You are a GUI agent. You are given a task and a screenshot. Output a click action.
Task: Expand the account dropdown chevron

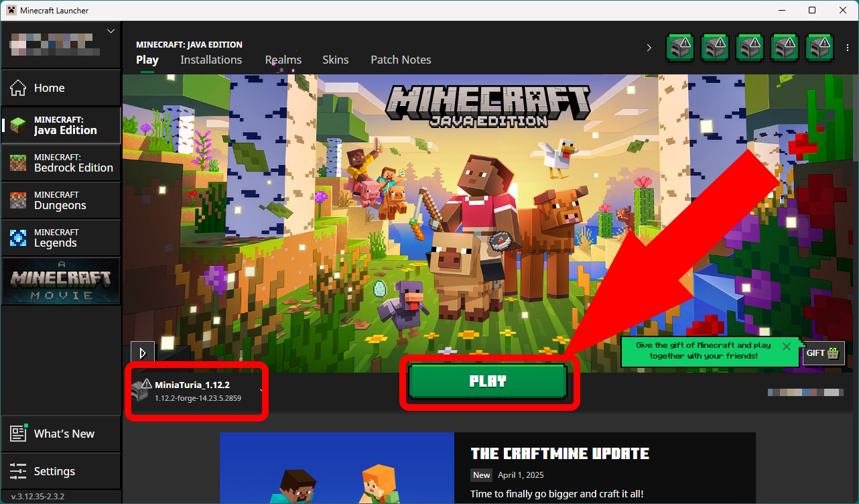111,31
